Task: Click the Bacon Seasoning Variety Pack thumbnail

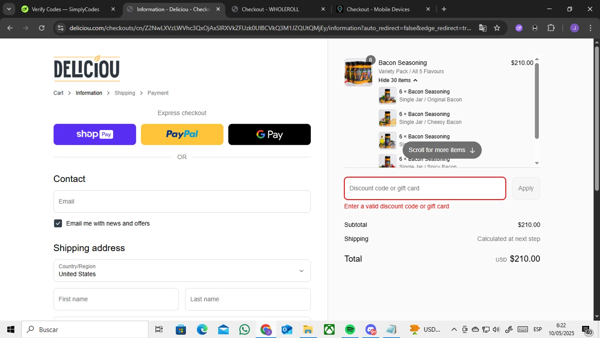Action: 358,72
